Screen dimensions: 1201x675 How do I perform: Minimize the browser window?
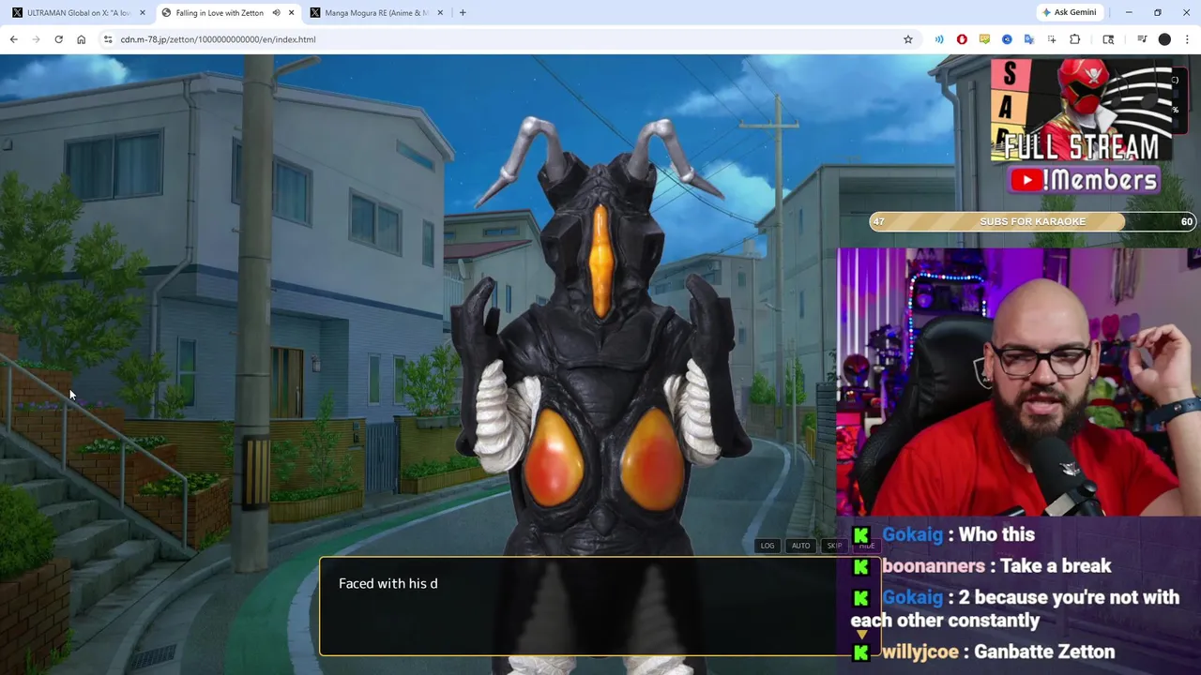pyautogui.click(x=1129, y=12)
